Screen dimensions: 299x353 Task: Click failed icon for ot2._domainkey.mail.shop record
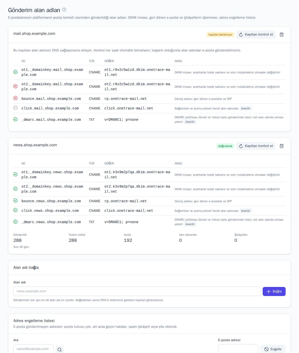(x=15, y=86)
